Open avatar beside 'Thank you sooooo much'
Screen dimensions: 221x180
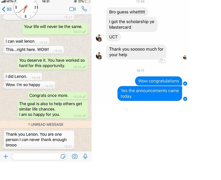(99, 56)
